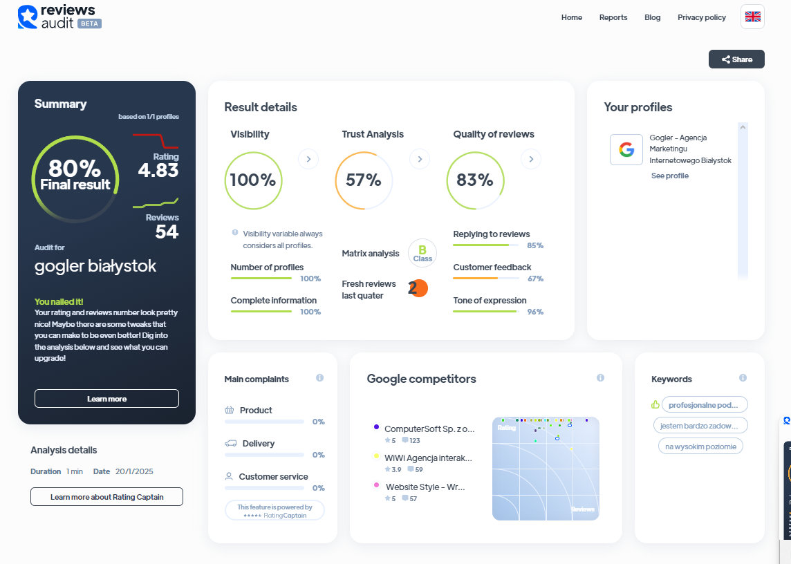Click the Delivery complaints bar

point(264,455)
